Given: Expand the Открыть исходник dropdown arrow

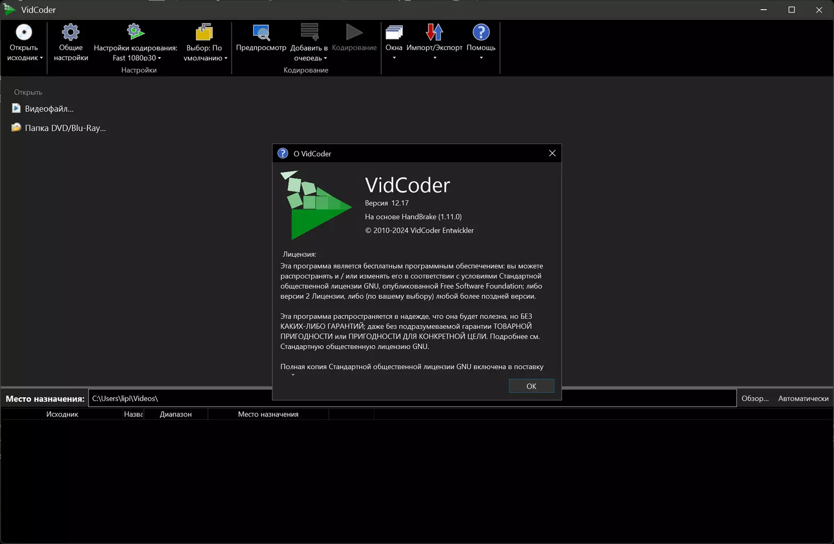Looking at the screenshot, I should 41,58.
